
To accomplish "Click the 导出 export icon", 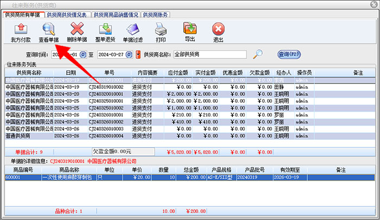I will point(190,32).
